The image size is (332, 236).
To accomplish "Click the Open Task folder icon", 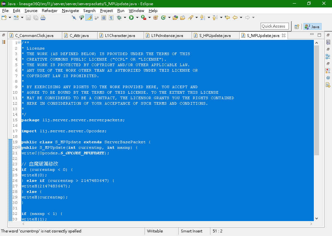I will (183, 18).
